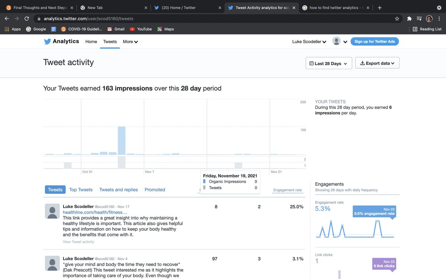Click View Tweet activity on Nov 17 tweet
The image size is (446, 279).
78,242
